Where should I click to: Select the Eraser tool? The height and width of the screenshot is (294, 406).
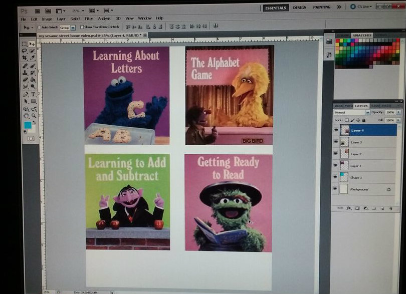coord(25,80)
